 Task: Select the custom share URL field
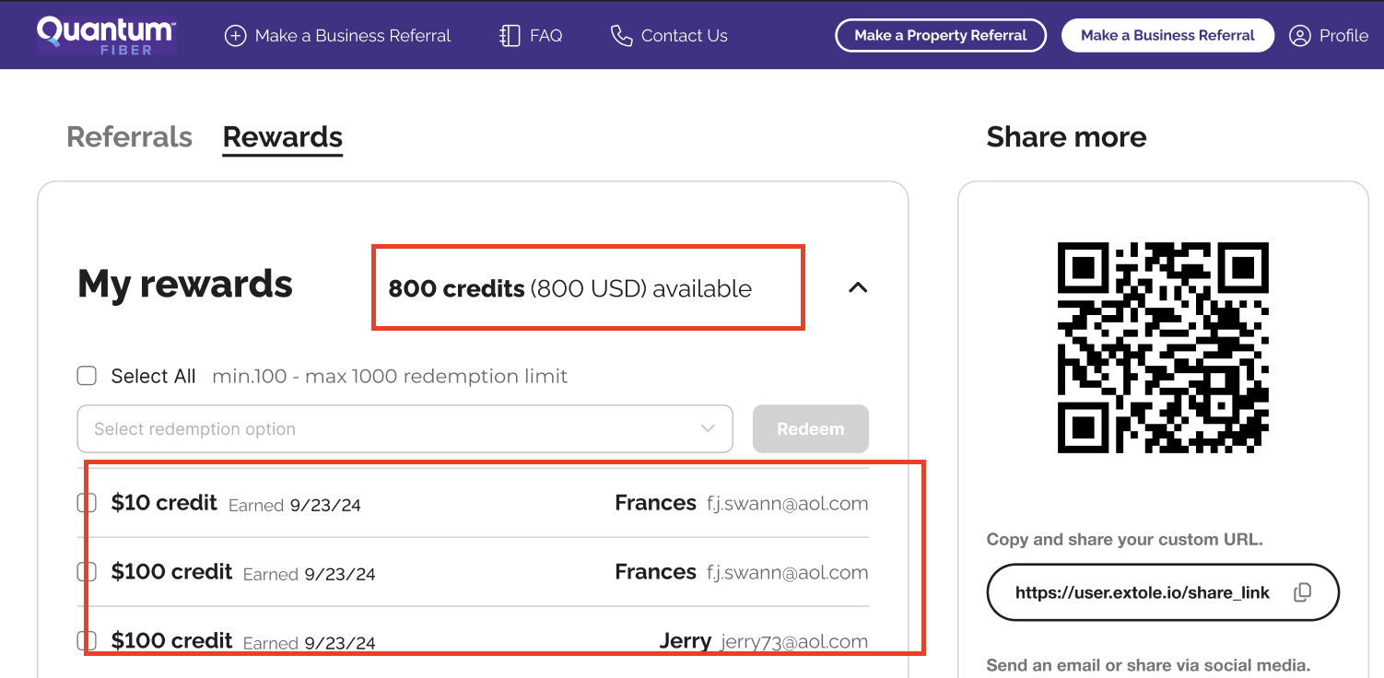[1143, 592]
